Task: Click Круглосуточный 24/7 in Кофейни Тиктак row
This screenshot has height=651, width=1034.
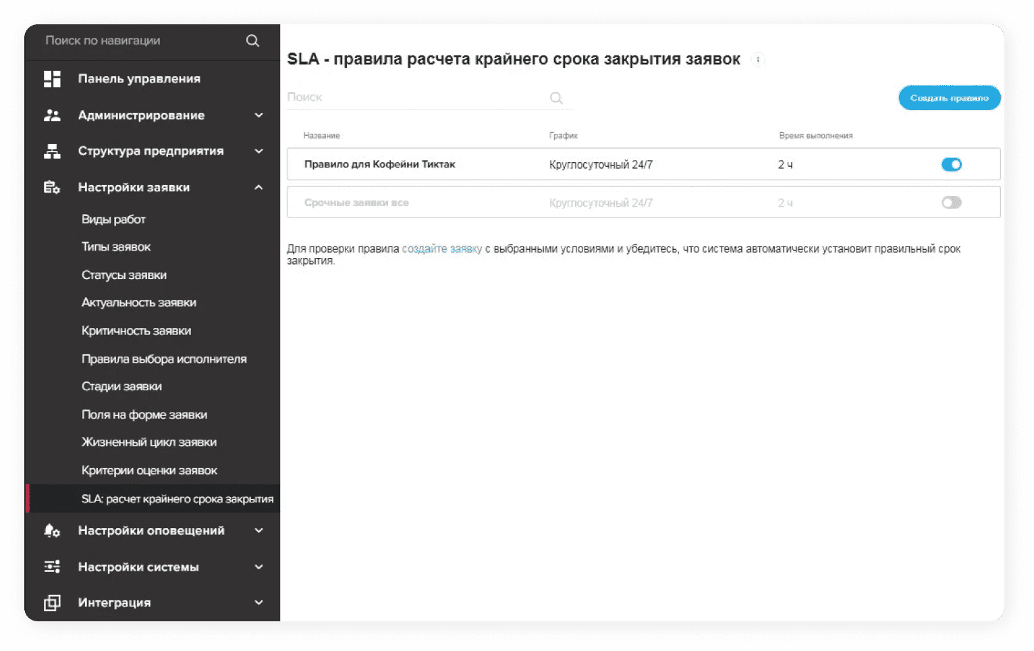Action: point(601,165)
